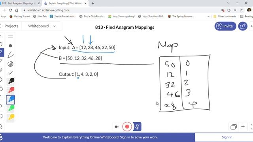Viewport: 253px width, 142px height.
Task: Open the Other bookmarks folder
Action: point(225,17)
